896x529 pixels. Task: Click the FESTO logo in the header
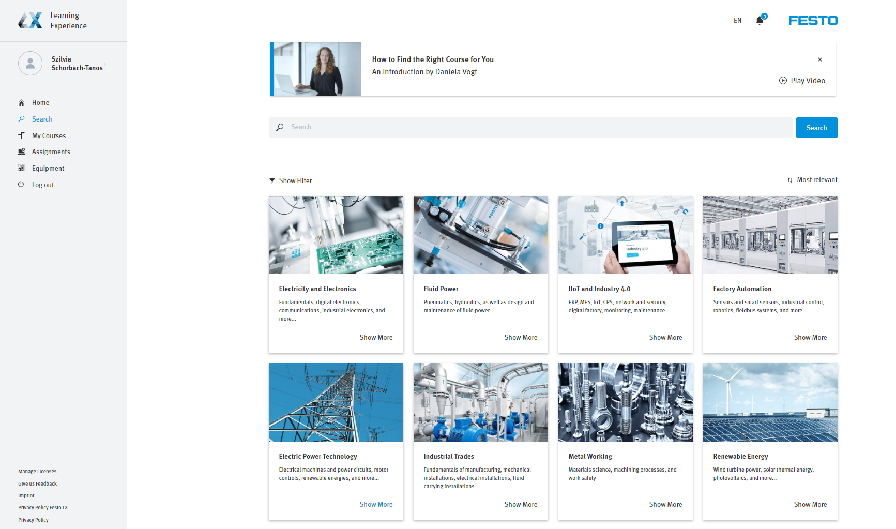(813, 20)
